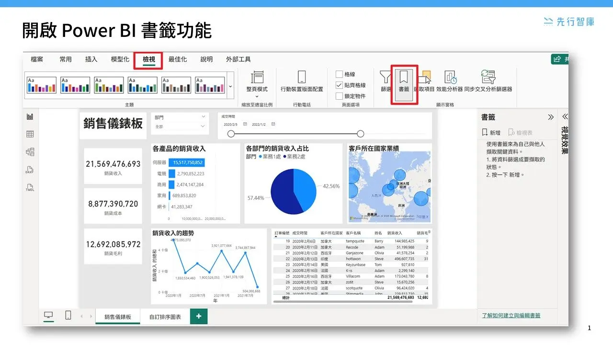The width and height of the screenshot is (613, 345).
Task: Switch to 銷售儀錶板 page tab
Action: [x=118, y=317]
